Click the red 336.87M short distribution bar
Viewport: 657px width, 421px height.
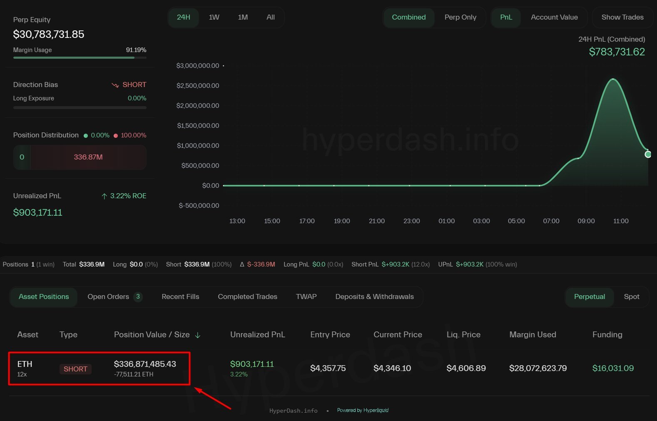pyautogui.click(x=88, y=157)
